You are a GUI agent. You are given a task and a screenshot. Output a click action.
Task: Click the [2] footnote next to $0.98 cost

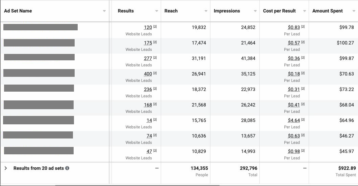pyautogui.click(x=303, y=151)
